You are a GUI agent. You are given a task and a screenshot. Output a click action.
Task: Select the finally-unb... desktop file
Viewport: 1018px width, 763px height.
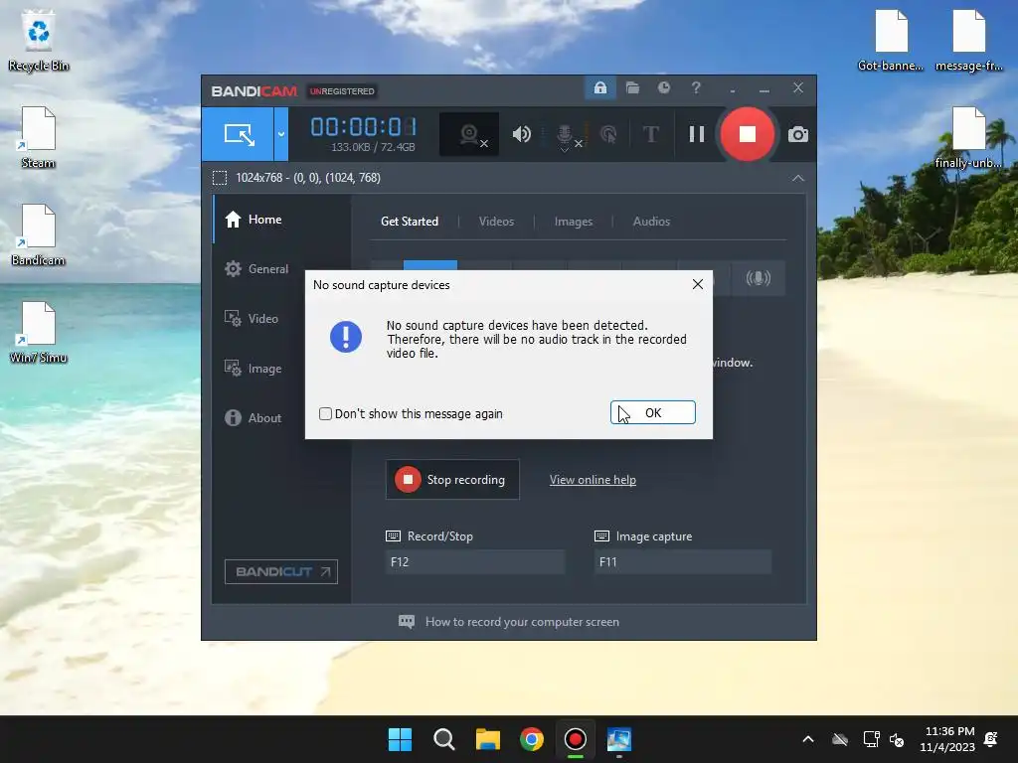click(x=968, y=137)
